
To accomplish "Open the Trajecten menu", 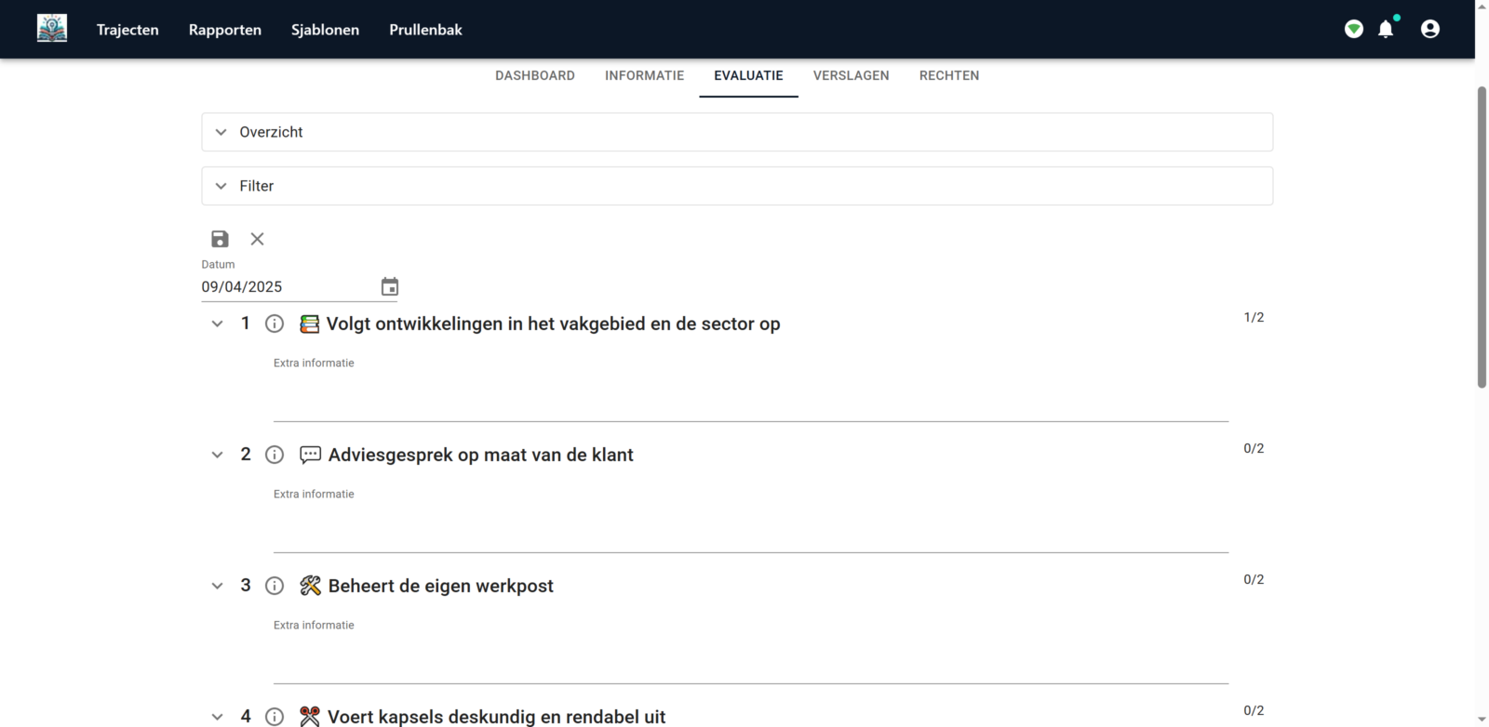I will [127, 30].
